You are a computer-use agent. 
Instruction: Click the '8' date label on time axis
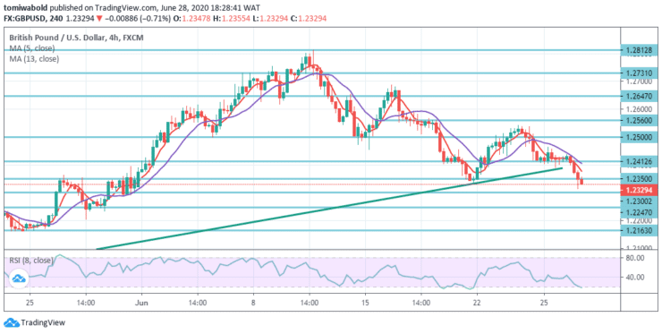(x=253, y=304)
